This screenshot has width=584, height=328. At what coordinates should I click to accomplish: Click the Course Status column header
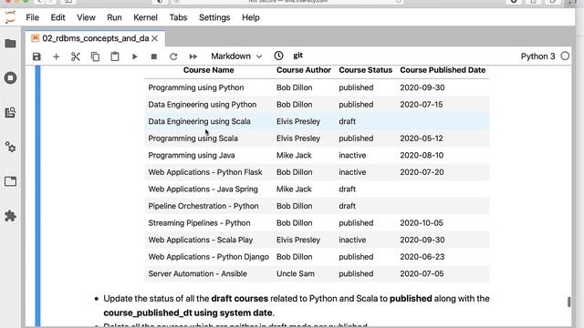(x=365, y=70)
